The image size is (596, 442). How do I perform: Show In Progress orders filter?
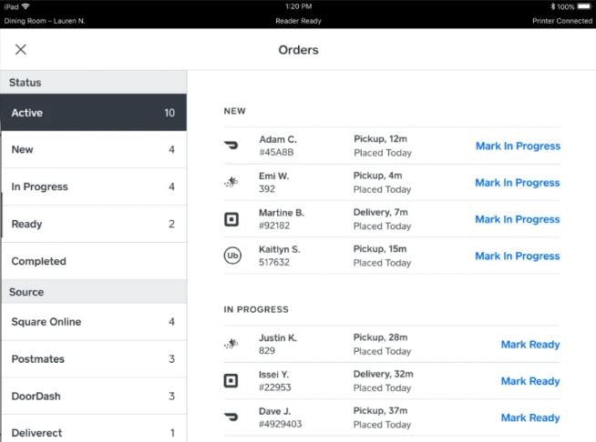pos(93,187)
